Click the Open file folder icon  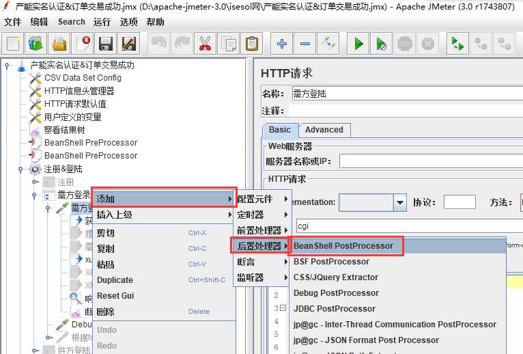tap(59, 44)
